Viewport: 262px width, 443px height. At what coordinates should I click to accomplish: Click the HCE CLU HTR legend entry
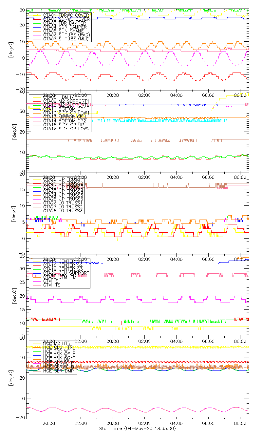click(57, 347)
